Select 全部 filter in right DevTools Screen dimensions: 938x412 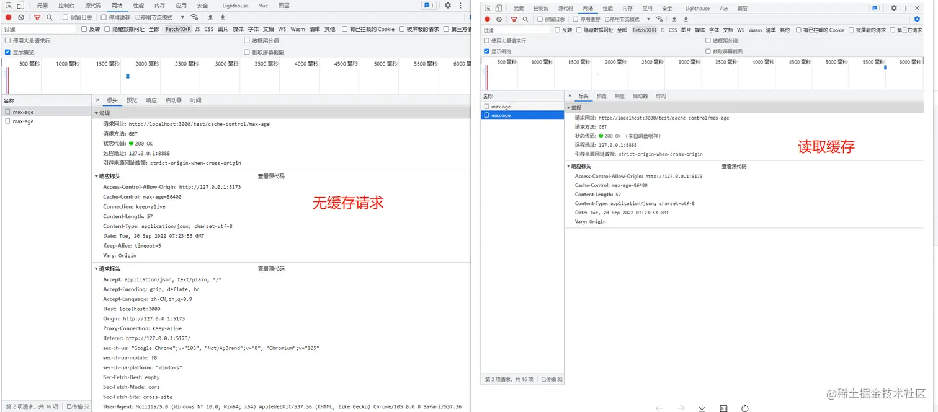point(622,30)
